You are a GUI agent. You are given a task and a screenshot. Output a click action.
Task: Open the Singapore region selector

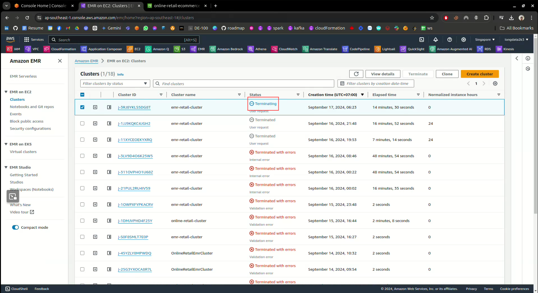coord(484,40)
